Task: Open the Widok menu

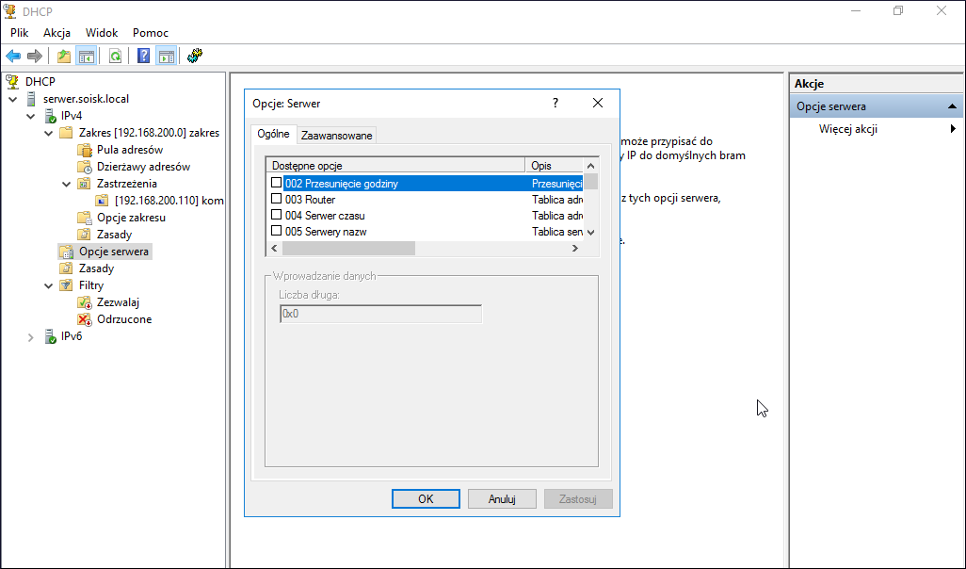Action: (102, 33)
